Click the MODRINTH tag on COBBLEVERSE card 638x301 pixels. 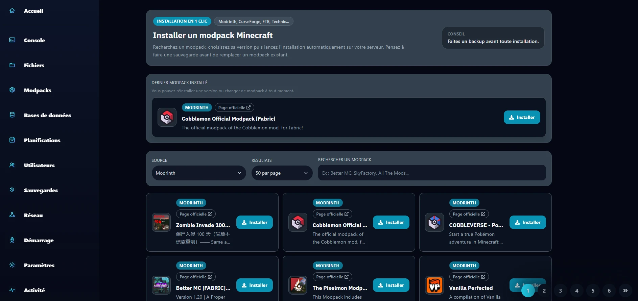[464, 203]
